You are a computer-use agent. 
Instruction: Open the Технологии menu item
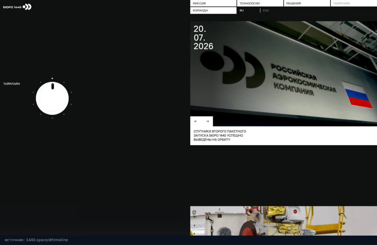(x=260, y=3)
